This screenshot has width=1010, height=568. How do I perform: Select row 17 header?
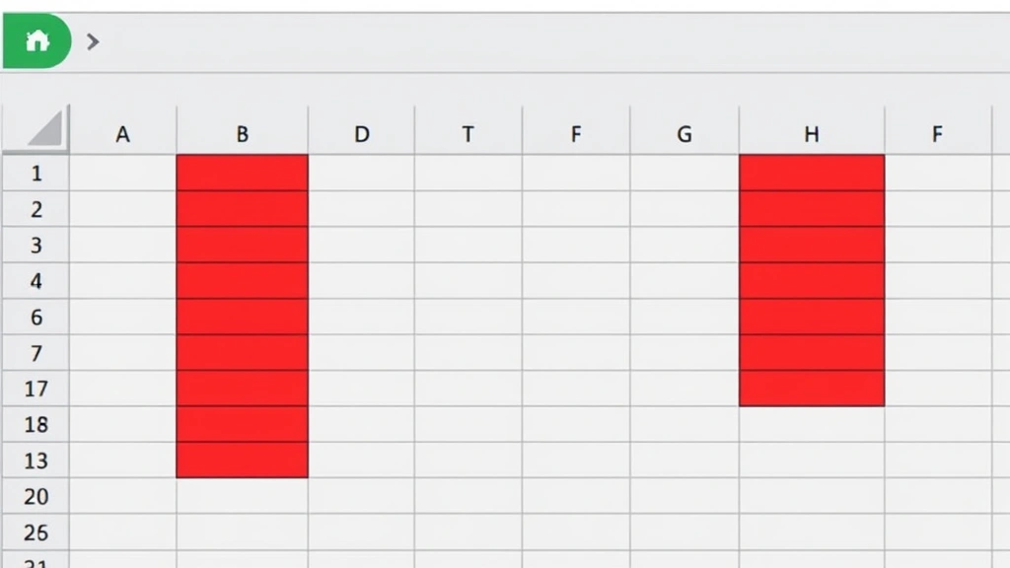pos(36,389)
